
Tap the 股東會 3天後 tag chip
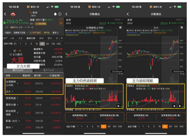pos(19,33)
